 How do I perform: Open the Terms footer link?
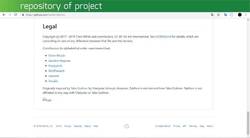59,126
